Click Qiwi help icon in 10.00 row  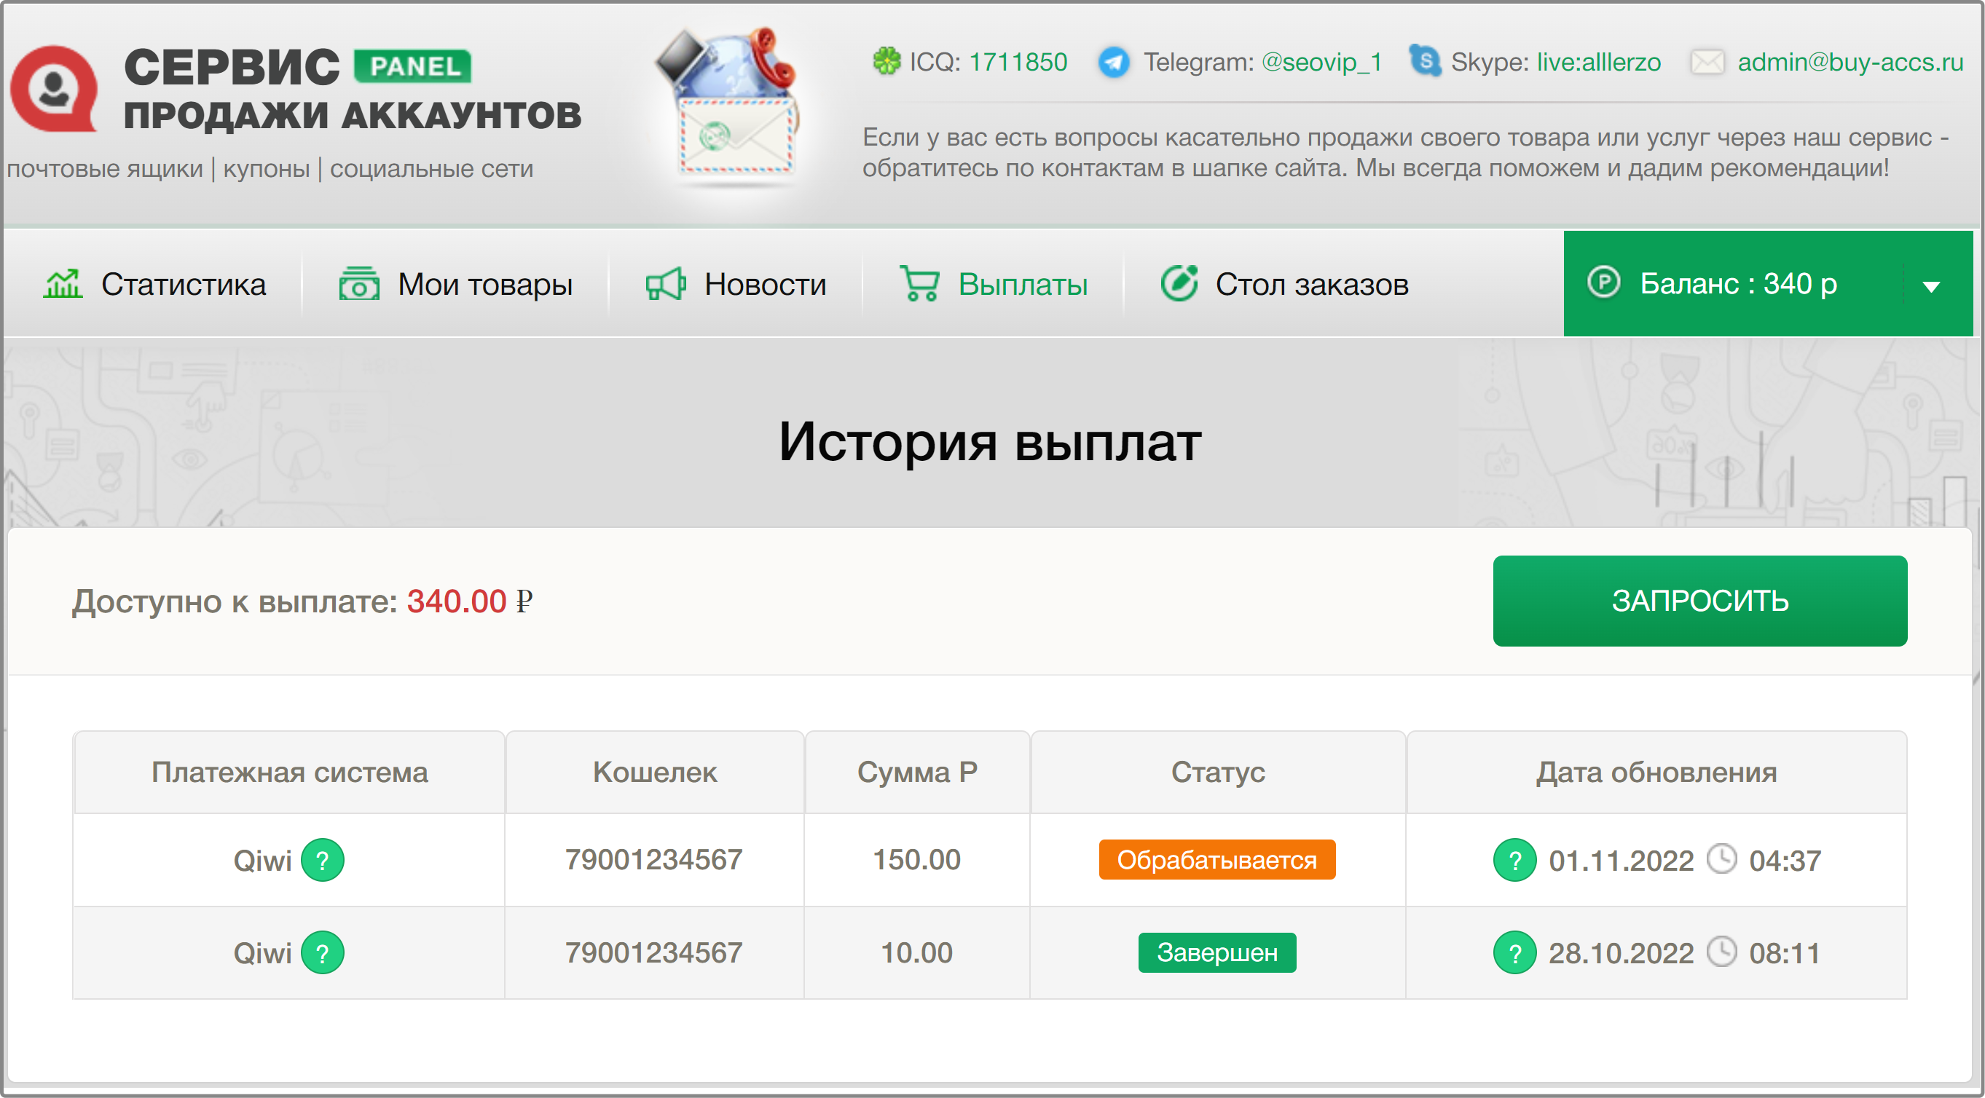[322, 953]
